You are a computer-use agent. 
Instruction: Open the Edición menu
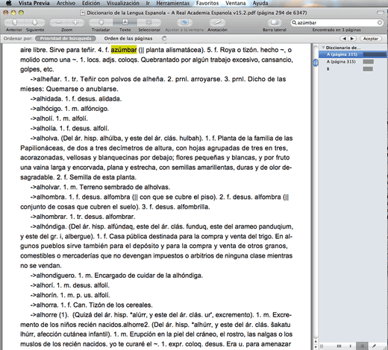tap(91, 3)
